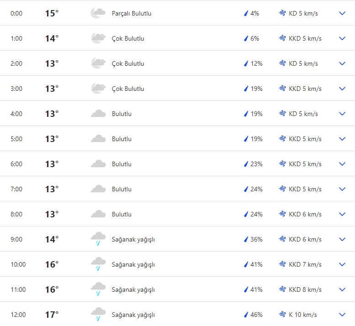Click the 17° temperature at 12:00
Image resolution: width=355 pixels, height=326 pixels.
[x=52, y=315]
